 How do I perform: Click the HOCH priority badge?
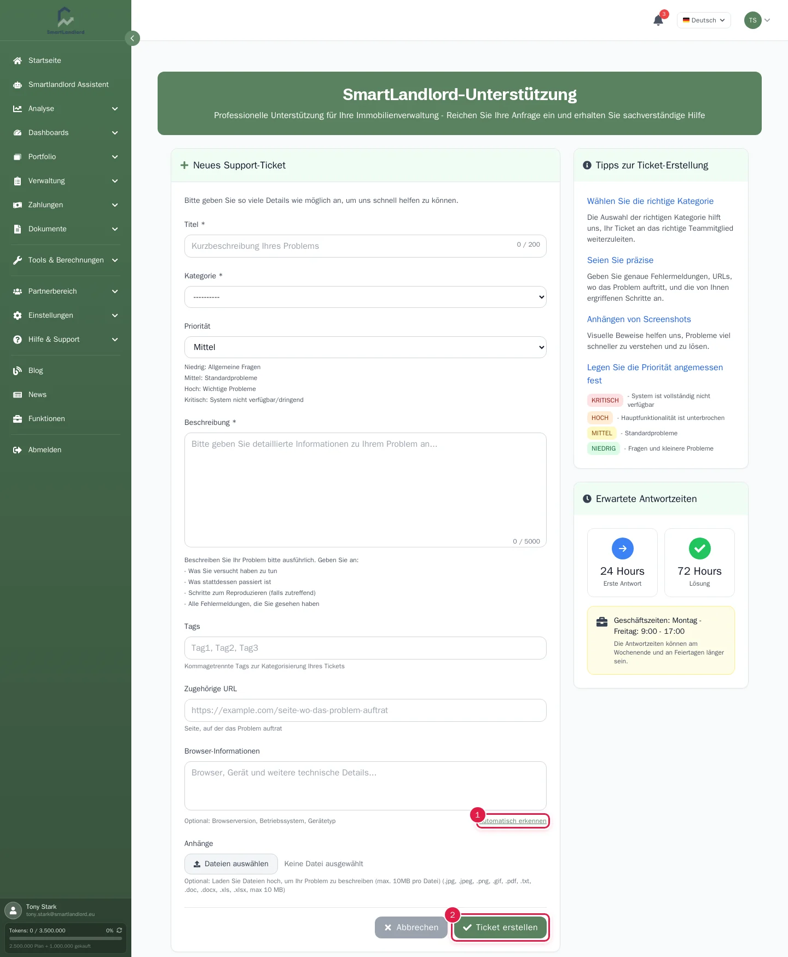click(x=600, y=418)
